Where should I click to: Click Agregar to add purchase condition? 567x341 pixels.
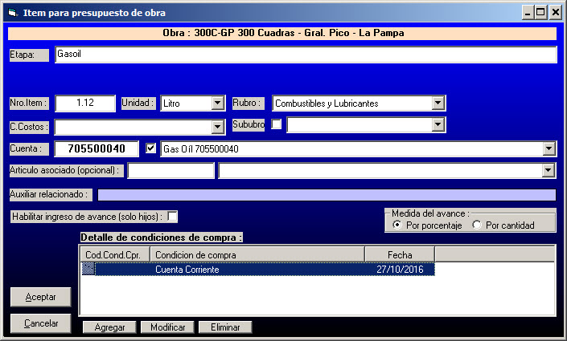109,327
